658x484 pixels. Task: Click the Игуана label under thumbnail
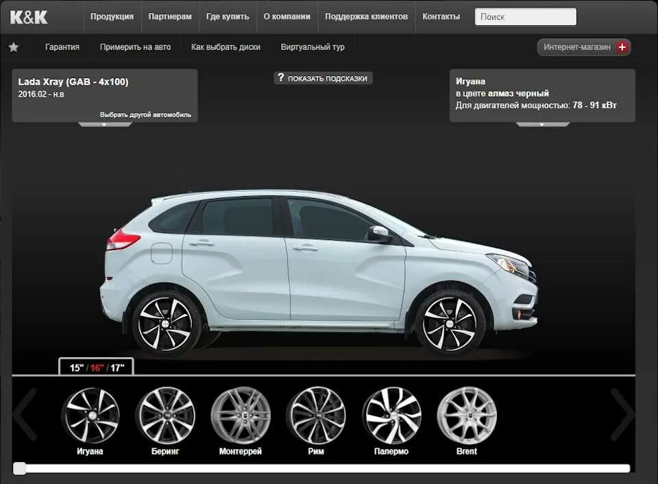[90, 451]
